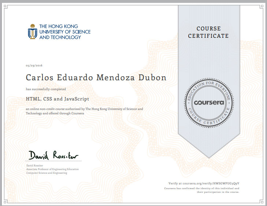Click the course title HTML, CSS and JavaScript
The width and height of the screenshot is (267, 206).
tap(58, 99)
